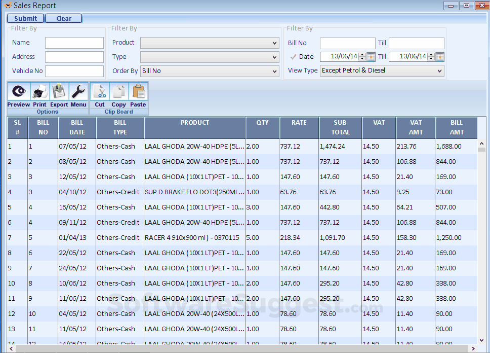
Task: Change the View Type from Except Petrol & Diesel
Action: pos(440,70)
